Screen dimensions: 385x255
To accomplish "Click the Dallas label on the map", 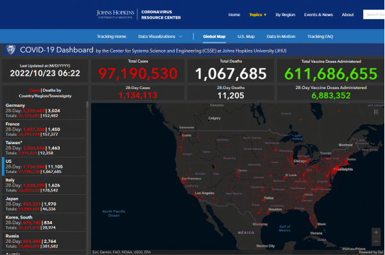I will 269,198.
